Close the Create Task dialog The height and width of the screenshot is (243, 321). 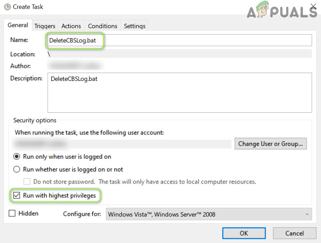tap(313, 6)
